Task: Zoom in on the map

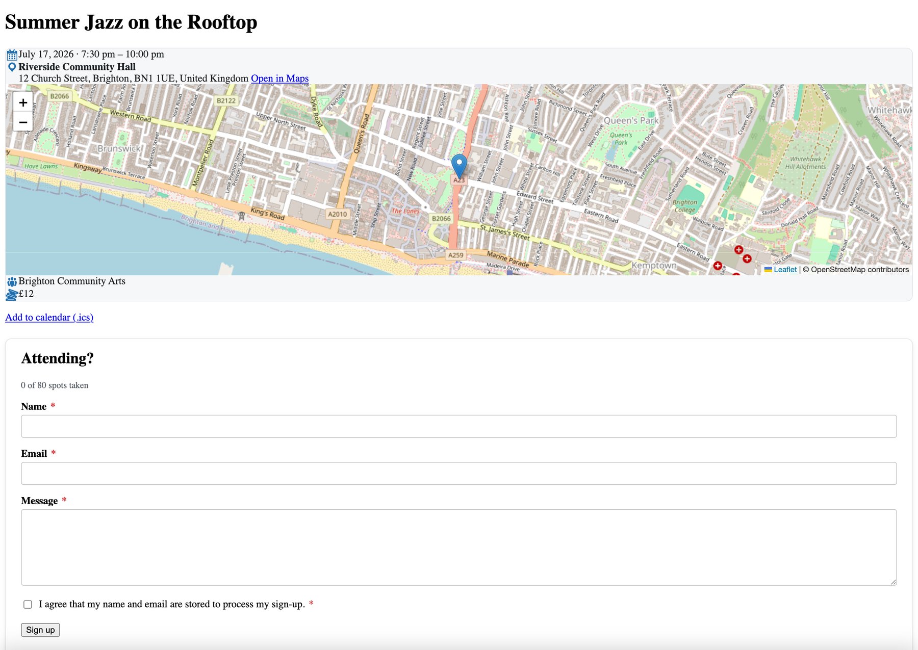Action: click(23, 102)
